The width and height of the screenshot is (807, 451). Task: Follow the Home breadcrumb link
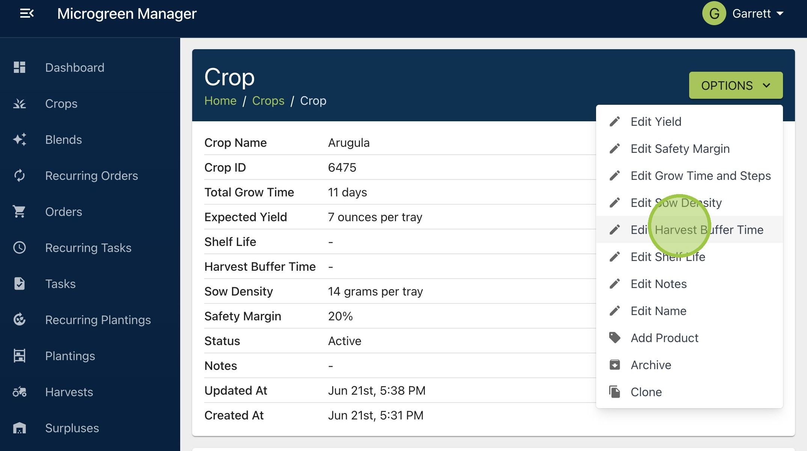coord(220,101)
